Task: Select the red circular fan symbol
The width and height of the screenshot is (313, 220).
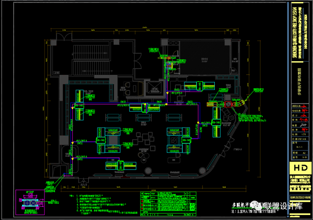Action: [x=228, y=104]
